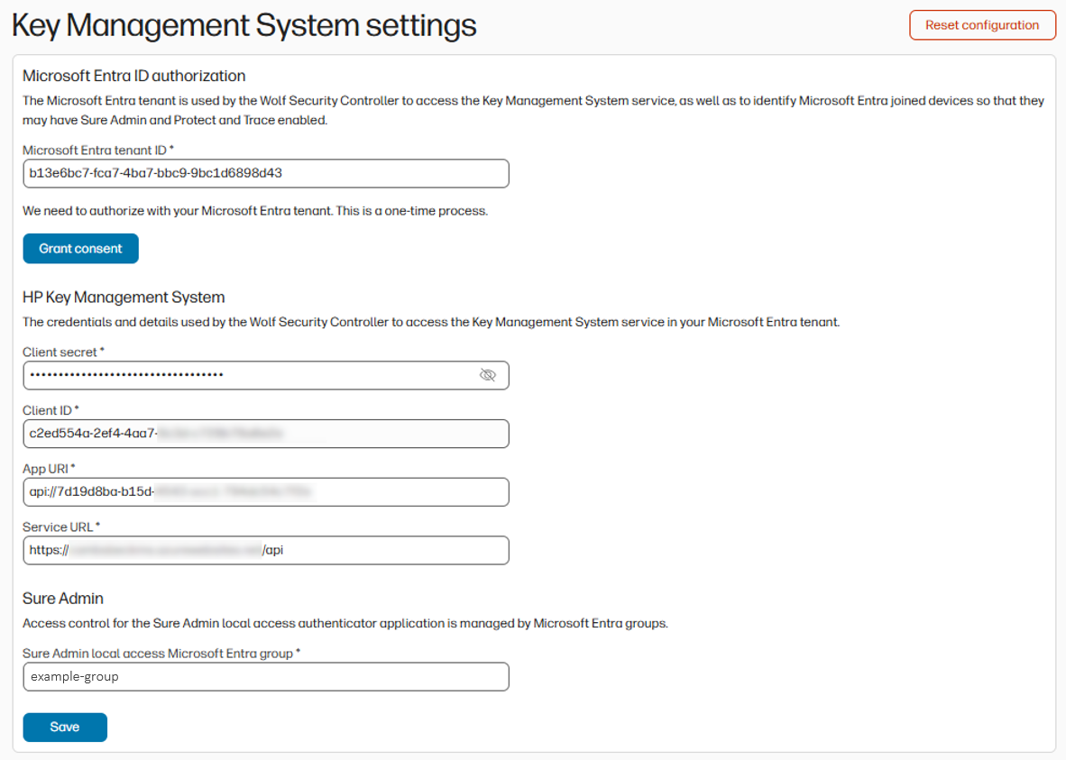This screenshot has width=1066, height=760.
Task: Select the Client ID input field
Action: [266, 434]
